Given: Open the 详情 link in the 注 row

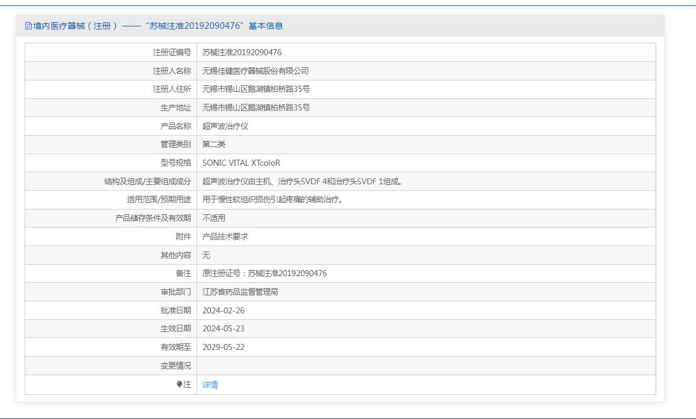Looking at the screenshot, I should (x=210, y=385).
